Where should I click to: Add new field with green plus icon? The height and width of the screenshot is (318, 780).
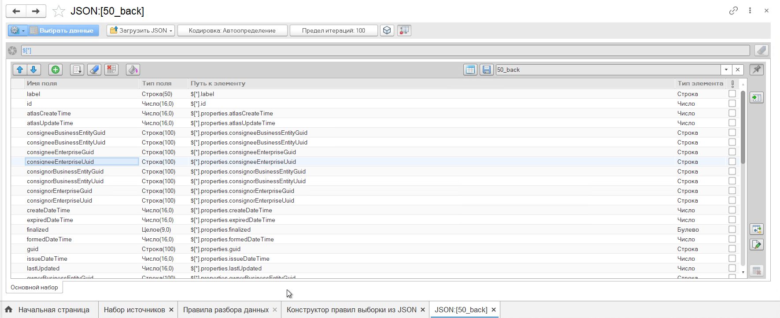coord(55,70)
